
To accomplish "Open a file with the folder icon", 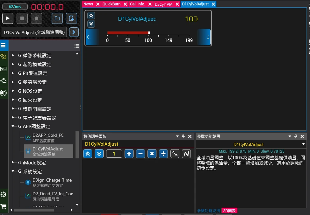I will click(57, 18).
